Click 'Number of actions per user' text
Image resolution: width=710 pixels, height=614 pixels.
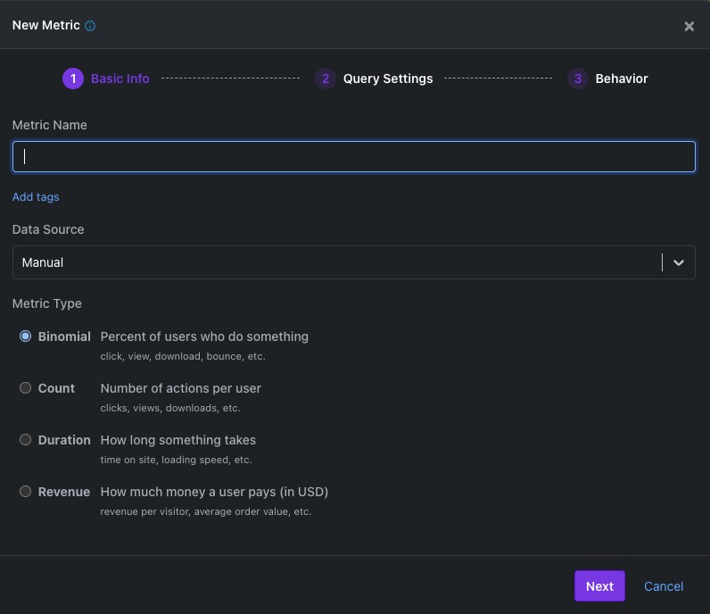point(181,388)
